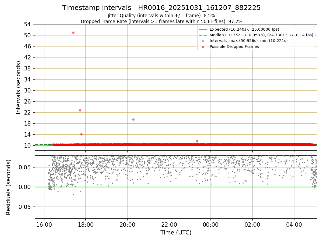
Task: Click the red dropped-frame point near 11.5 seconds
Action: coord(197,141)
